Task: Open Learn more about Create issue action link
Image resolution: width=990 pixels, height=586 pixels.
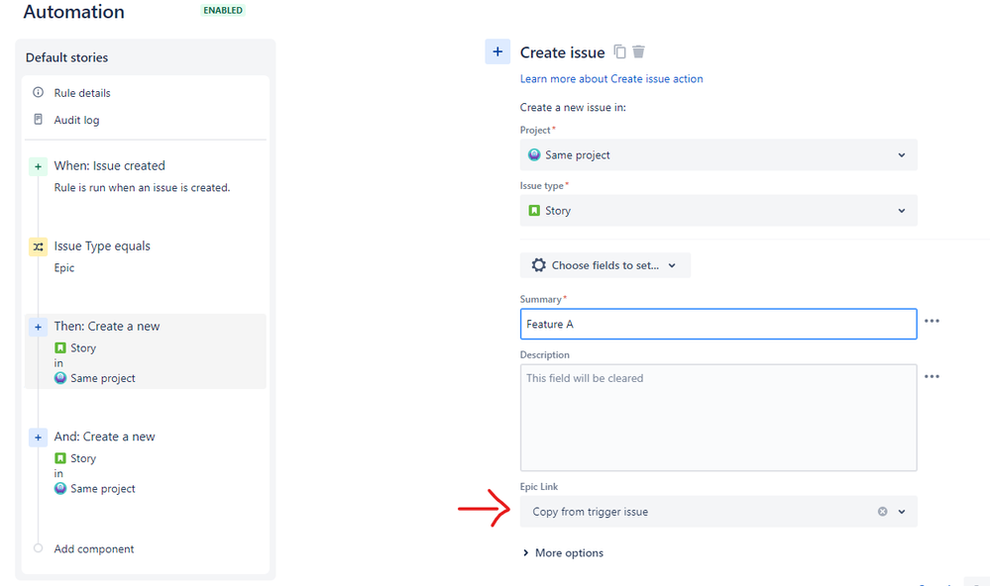Action: point(611,79)
